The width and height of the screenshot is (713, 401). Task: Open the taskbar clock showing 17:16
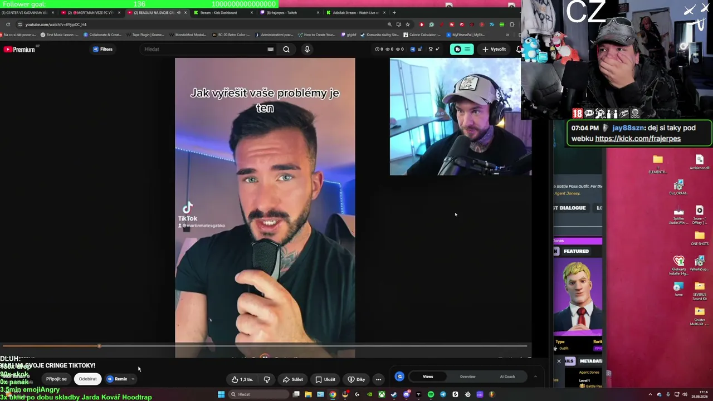699,394
